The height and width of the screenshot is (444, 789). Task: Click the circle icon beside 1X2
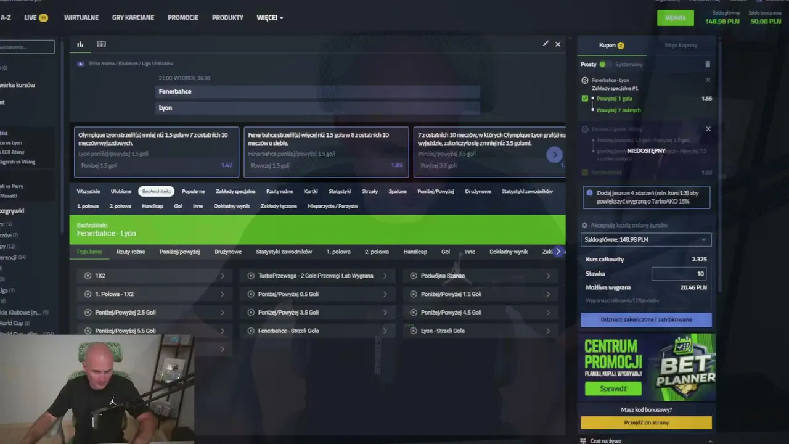88,276
